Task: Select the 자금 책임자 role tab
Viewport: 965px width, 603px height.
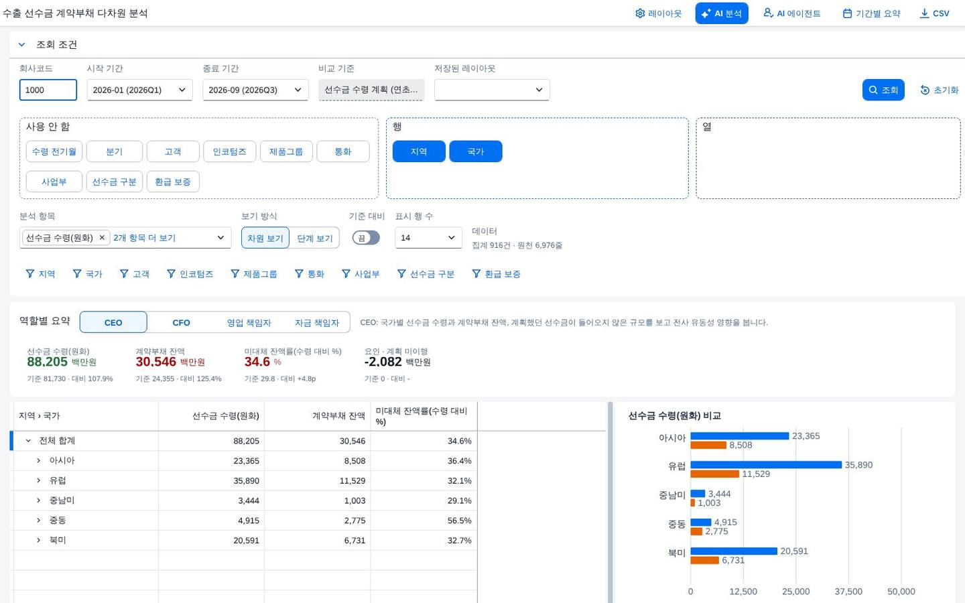Action: click(x=316, y=322)
